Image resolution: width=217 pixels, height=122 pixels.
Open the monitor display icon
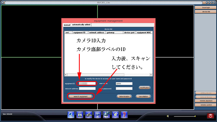click(x=98, y=115)
